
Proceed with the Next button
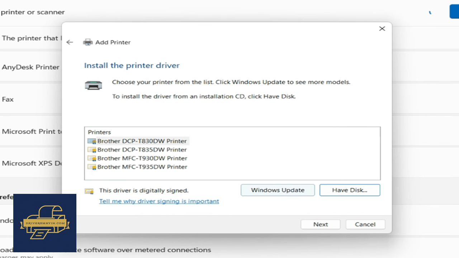point(321,224)
